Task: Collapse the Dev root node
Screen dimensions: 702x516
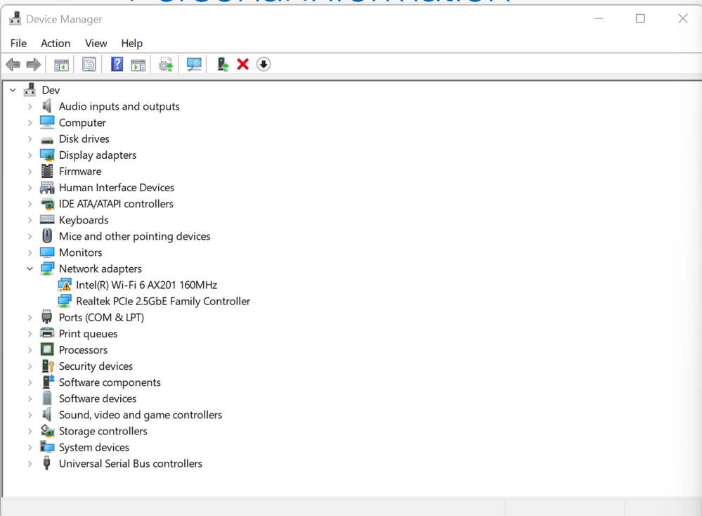Action: [13, 91]
